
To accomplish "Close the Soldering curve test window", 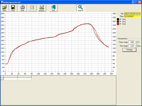I will pyautogui.click(x=140, y=2).
